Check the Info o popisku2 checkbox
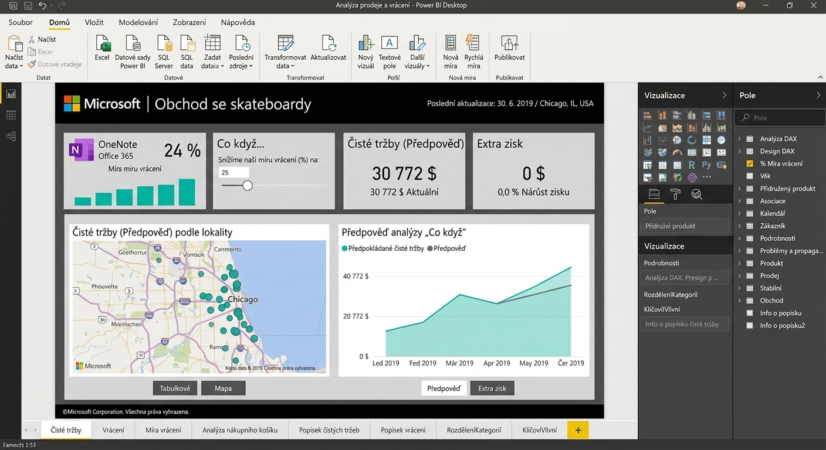The image size is (826, 450). 749,325
